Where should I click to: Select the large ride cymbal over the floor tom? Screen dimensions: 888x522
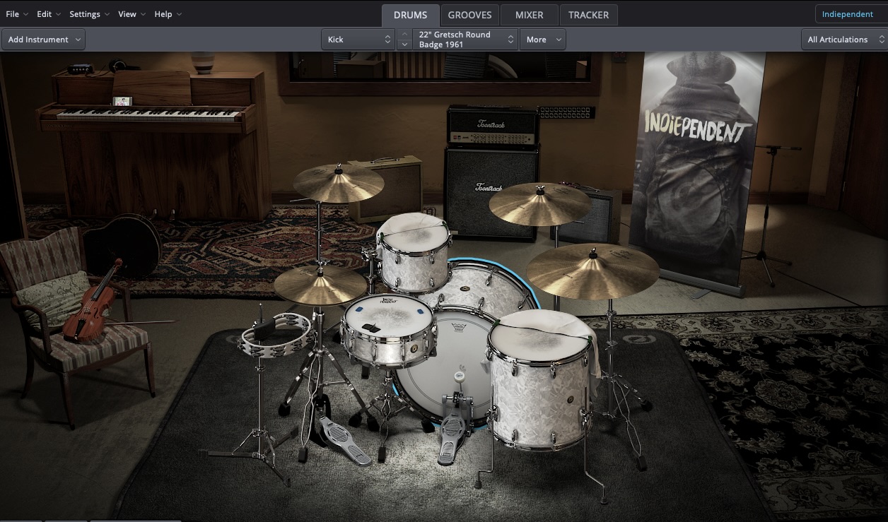tap(592, 271)
